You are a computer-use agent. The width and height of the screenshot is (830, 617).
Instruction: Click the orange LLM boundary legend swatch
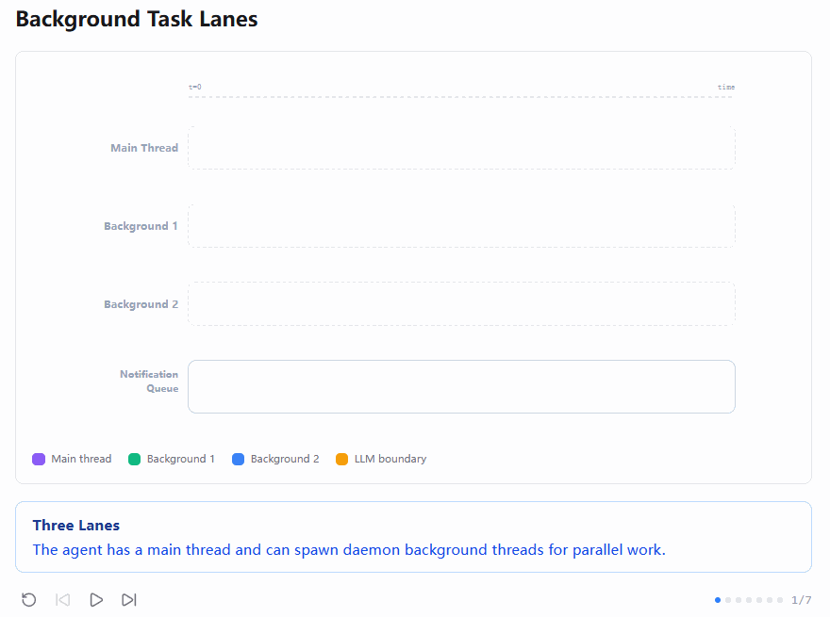[x=342, y=459]
